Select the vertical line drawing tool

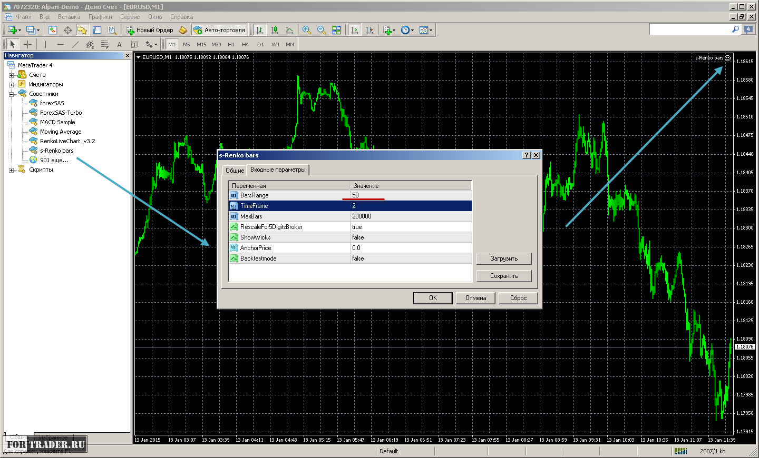[x=45, y=44]
